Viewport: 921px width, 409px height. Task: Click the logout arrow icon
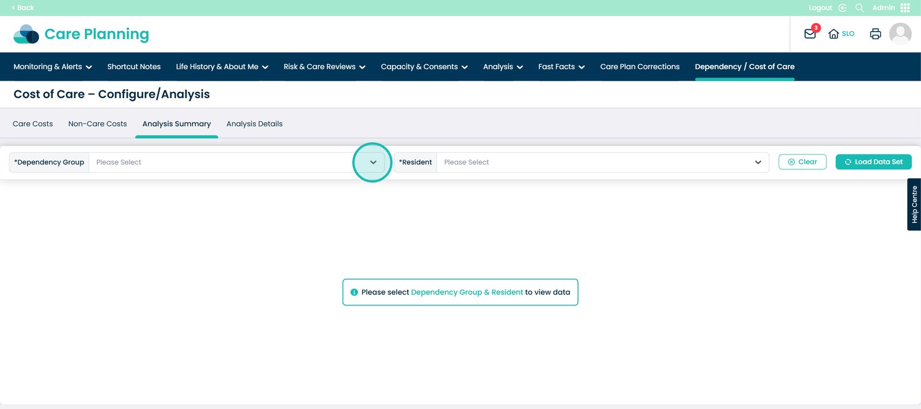(842, 7)
